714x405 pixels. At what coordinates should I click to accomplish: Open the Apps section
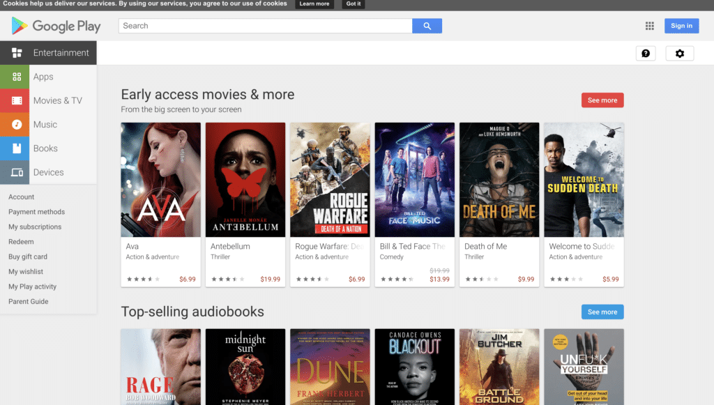(x=43, y=77)
